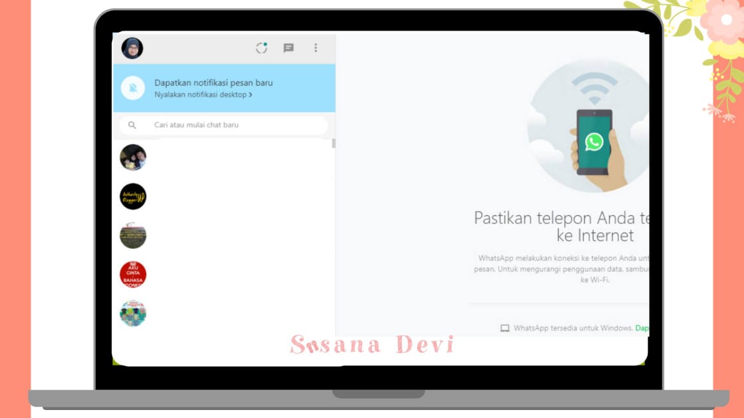Click the muted bell notification icon

[133, 88]
